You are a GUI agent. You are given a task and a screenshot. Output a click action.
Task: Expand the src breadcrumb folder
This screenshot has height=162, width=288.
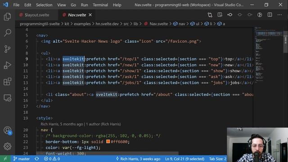(126, 24)
